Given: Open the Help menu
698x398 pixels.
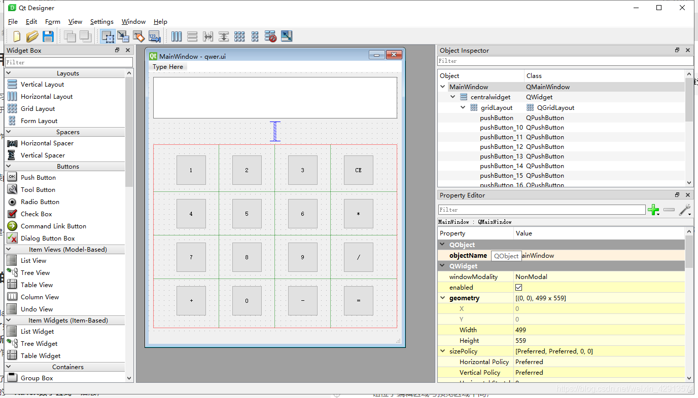Looking at the screenshot, I should pos(160,22).
